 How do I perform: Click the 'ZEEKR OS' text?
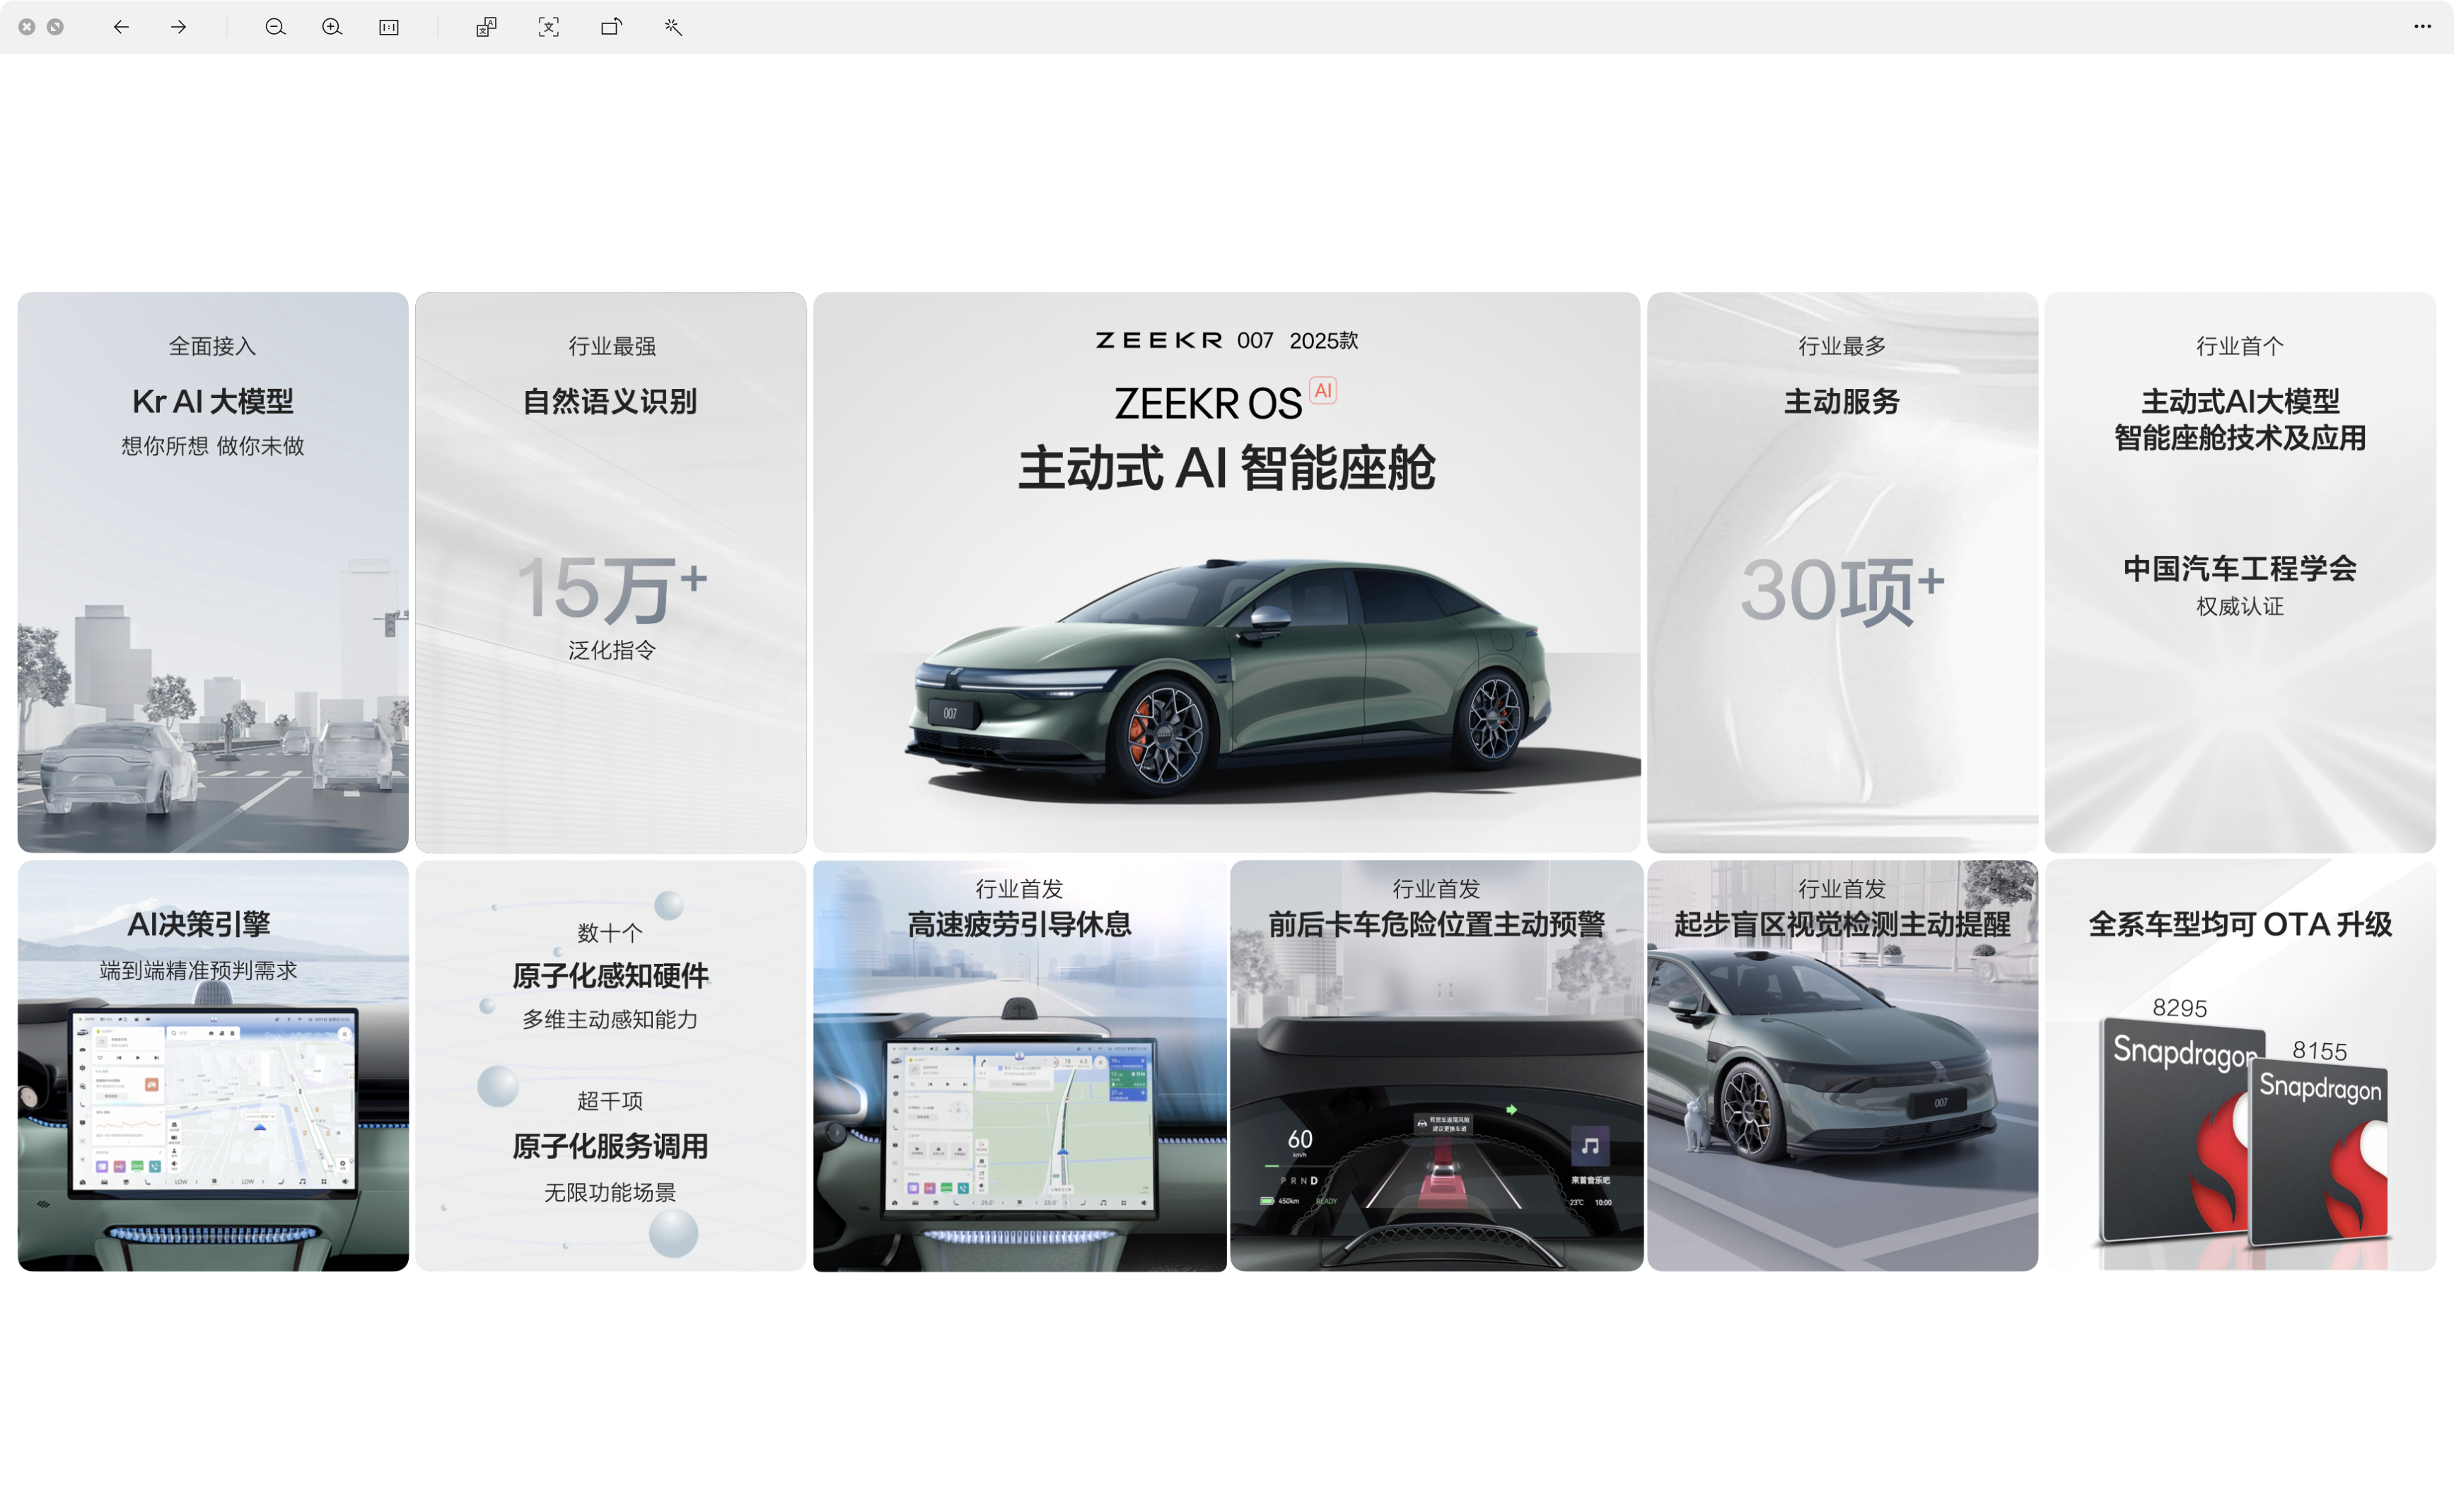(x=1208, y=404)
